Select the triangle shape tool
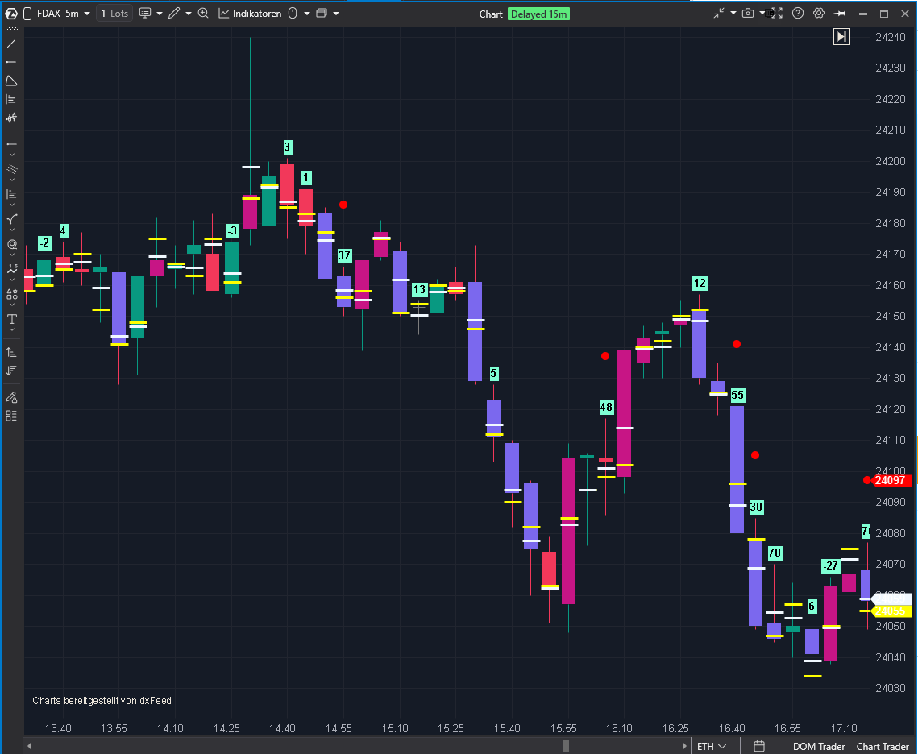 coord(11,81)
